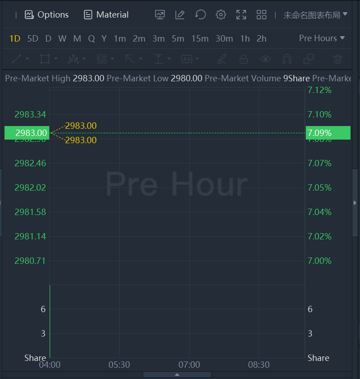Open the Material button
The width and height of the screenshot is (360, 379).
click(106, 14)
